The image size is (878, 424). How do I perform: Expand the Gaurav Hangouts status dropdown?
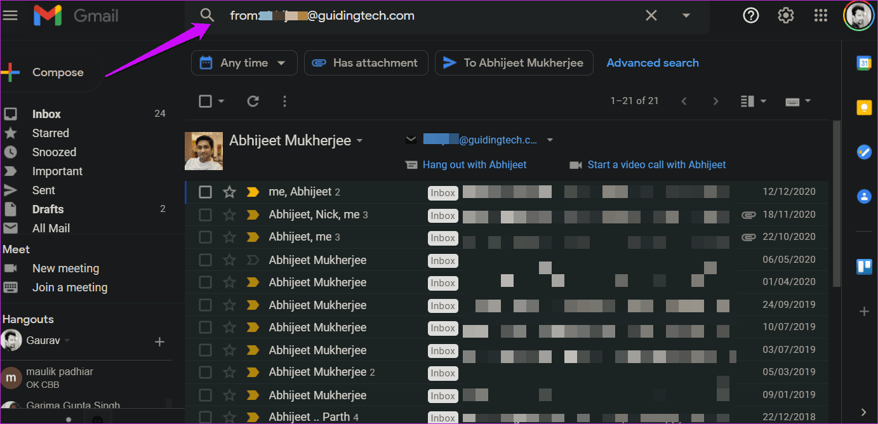point(67,341)
